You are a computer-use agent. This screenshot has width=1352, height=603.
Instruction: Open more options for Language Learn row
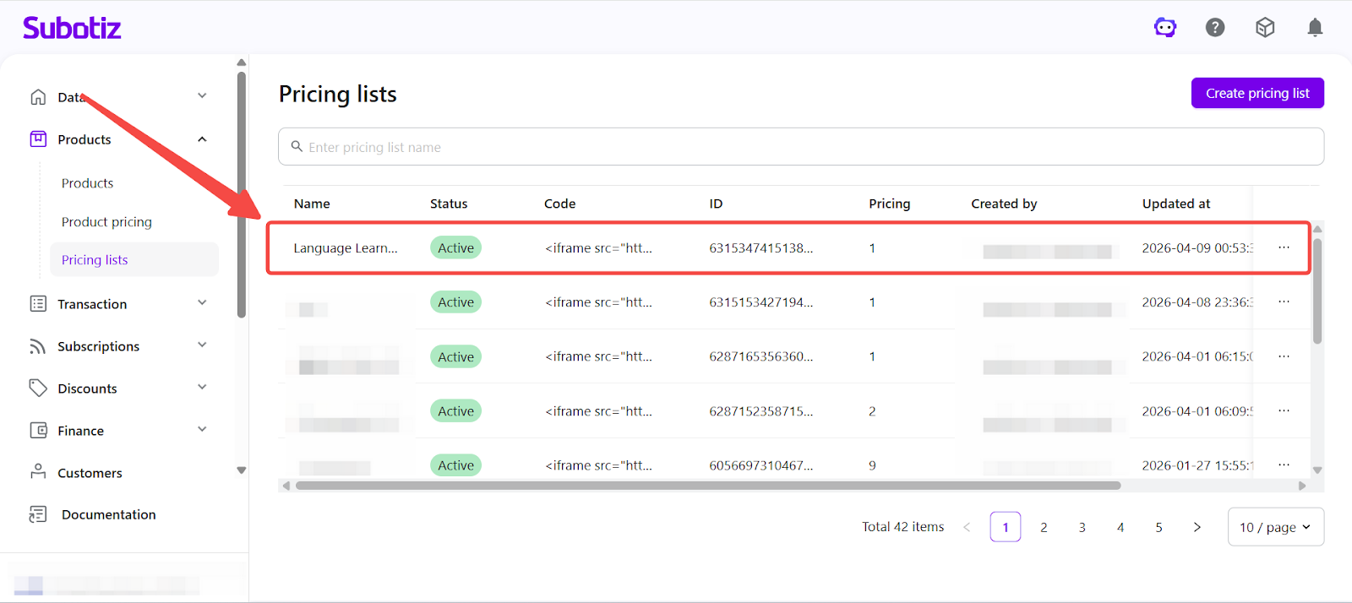point(1284,247)
